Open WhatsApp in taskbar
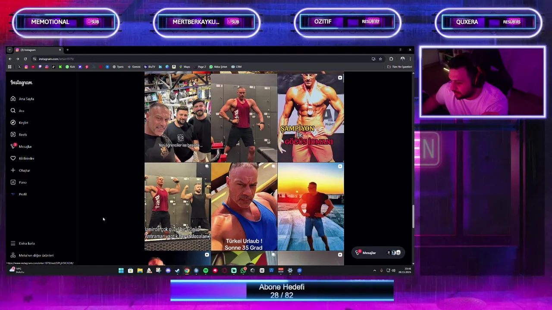Image resolution: width=552 pixels, height=310 pixels. [x=243, y=270]
